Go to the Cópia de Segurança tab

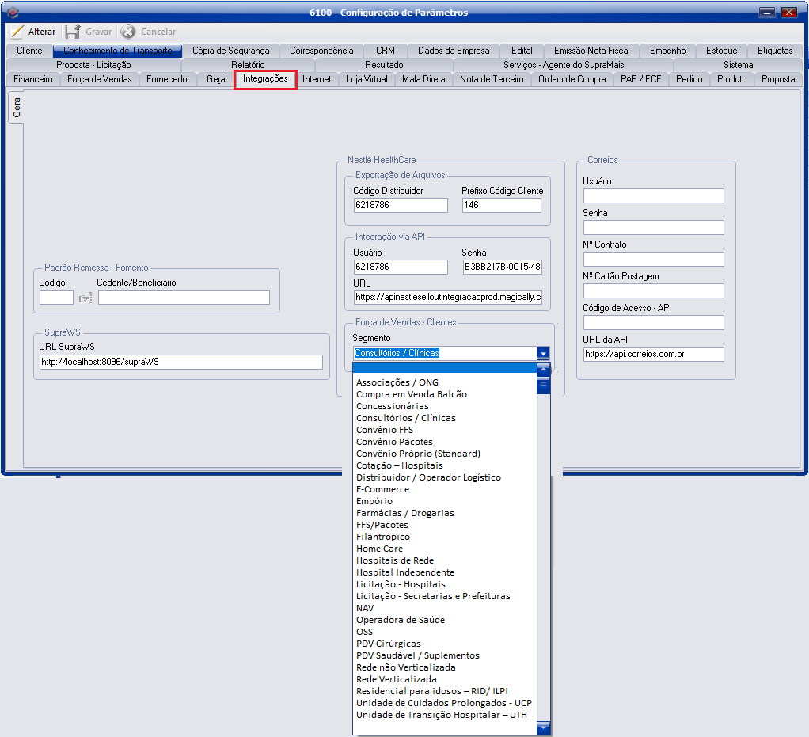coord(230,51)
